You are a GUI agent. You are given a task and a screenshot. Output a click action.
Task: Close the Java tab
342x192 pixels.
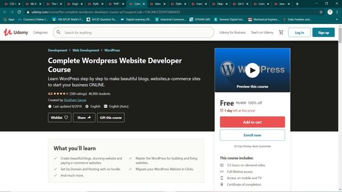(x=289, y=4)
